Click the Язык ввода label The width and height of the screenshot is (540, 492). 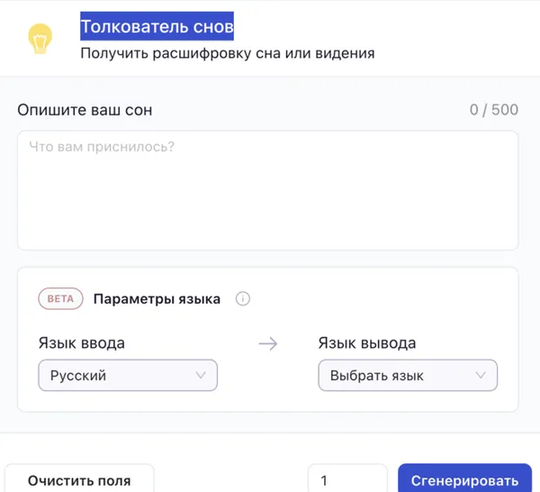82,343
